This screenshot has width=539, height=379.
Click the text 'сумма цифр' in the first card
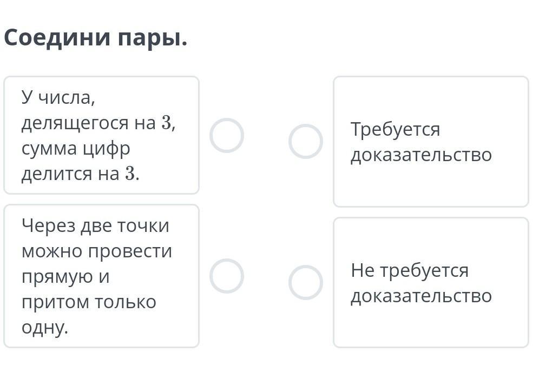[76, 148]
